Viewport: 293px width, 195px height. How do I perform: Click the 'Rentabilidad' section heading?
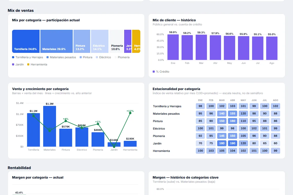click(19, 168)
